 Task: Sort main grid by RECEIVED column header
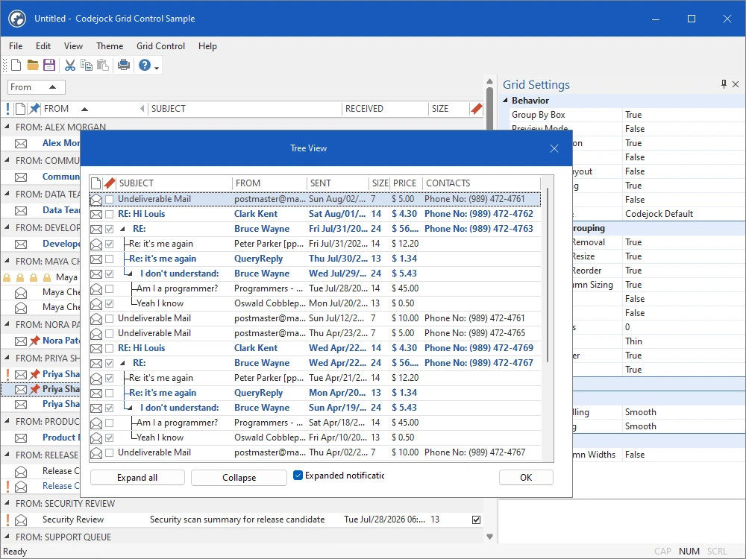click(385, 109)
